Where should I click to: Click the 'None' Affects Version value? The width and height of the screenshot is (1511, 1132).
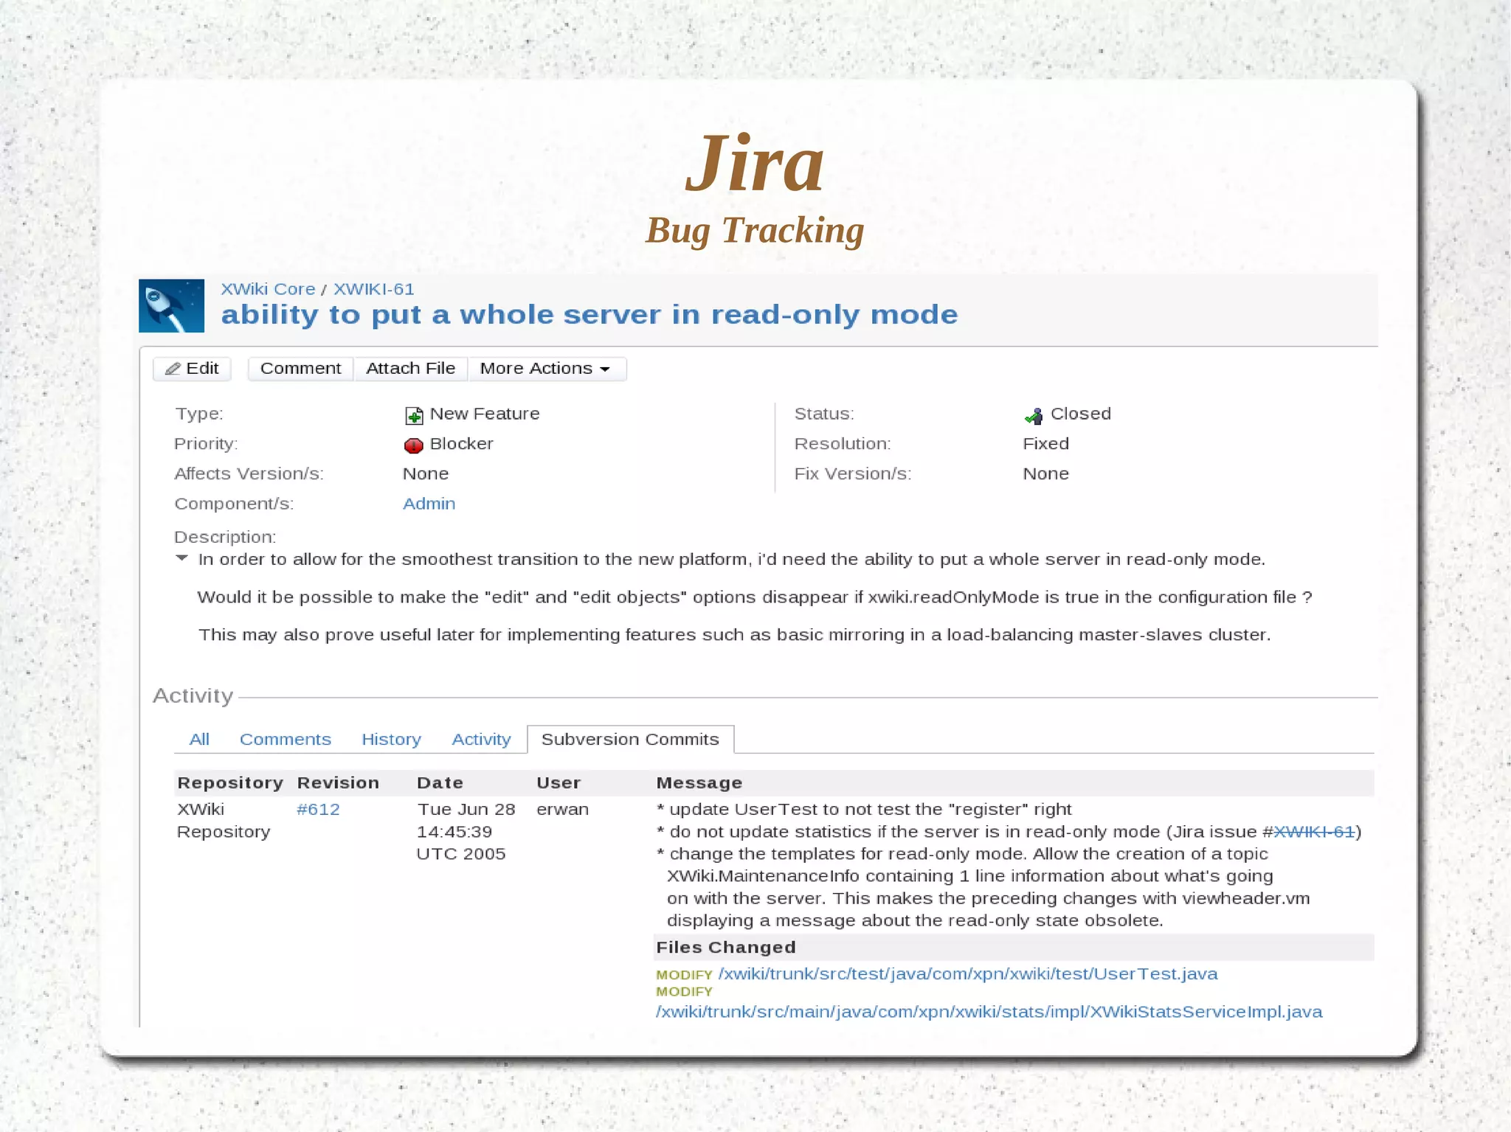coord(426,473)
